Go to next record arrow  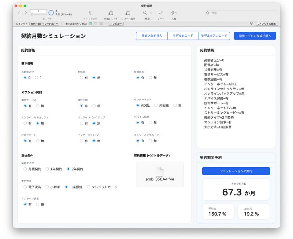26,13
